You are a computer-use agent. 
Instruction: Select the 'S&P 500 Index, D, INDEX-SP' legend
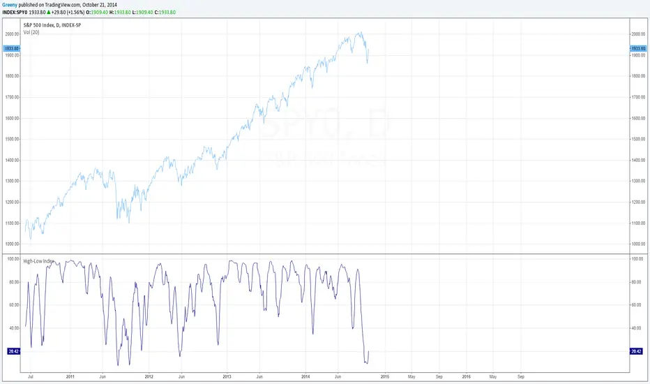click(x=52, y=25)
